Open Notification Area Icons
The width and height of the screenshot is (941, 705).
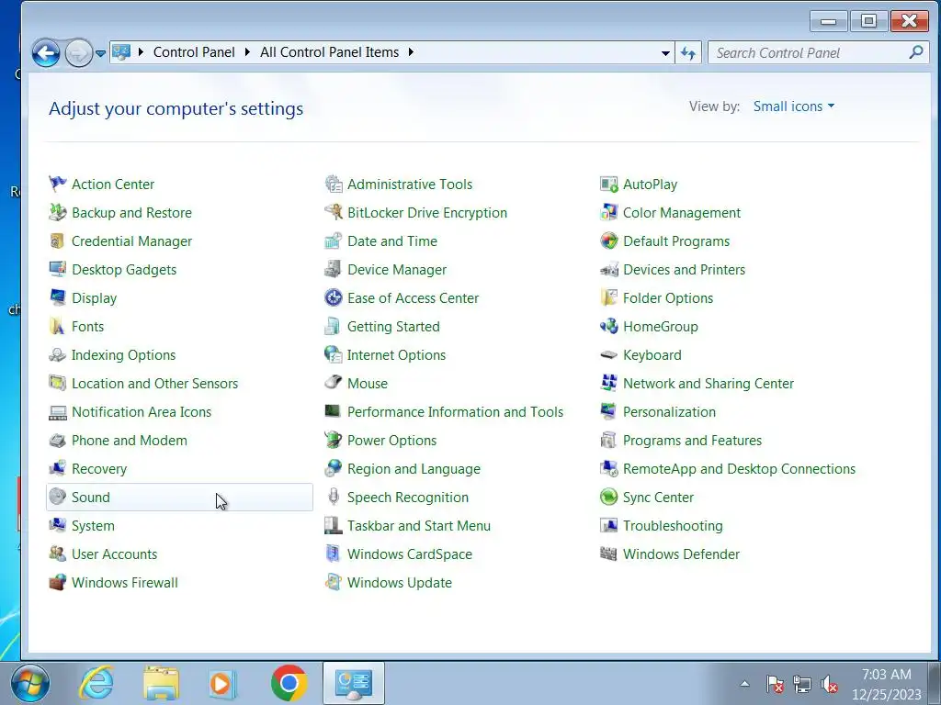coord(142,412)
